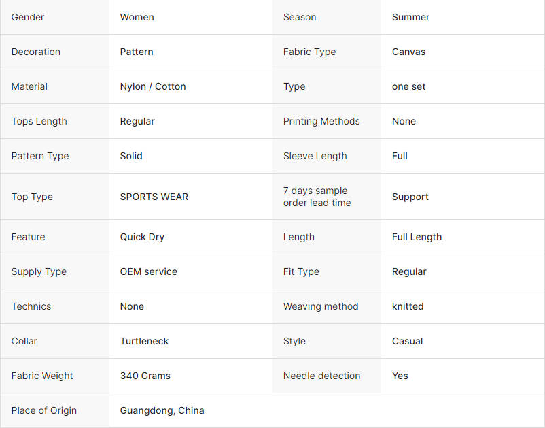Select the Nylon / Cotton material value

click(153, 86)
